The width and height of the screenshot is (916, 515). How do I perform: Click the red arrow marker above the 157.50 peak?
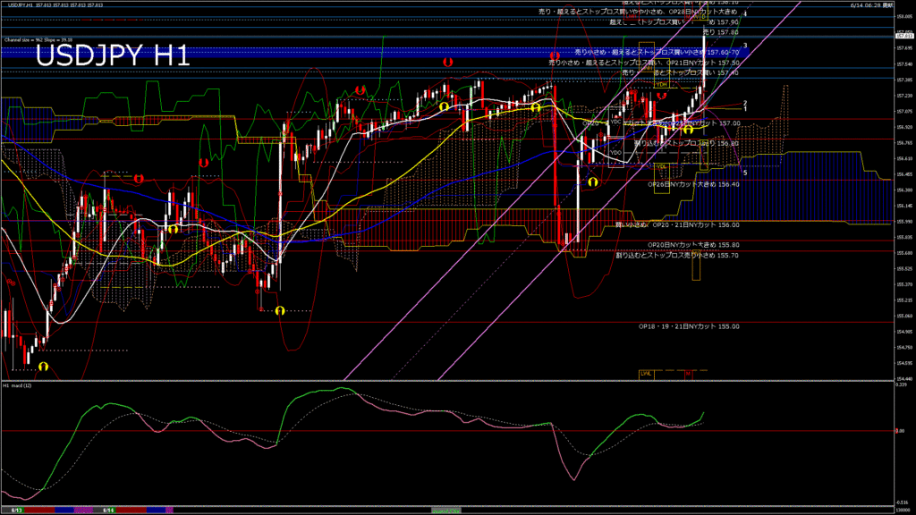447,63
